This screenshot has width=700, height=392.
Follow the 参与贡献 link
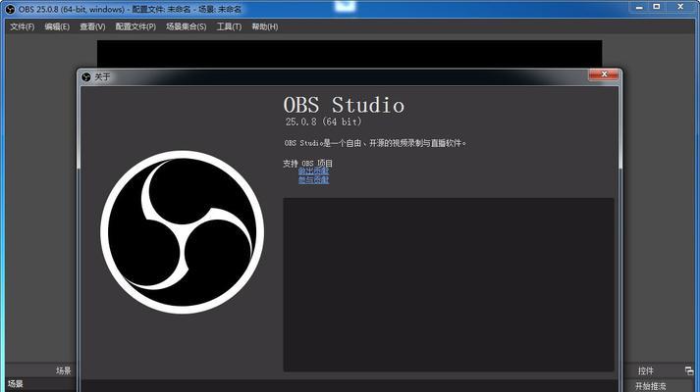[x=313, y=179]
